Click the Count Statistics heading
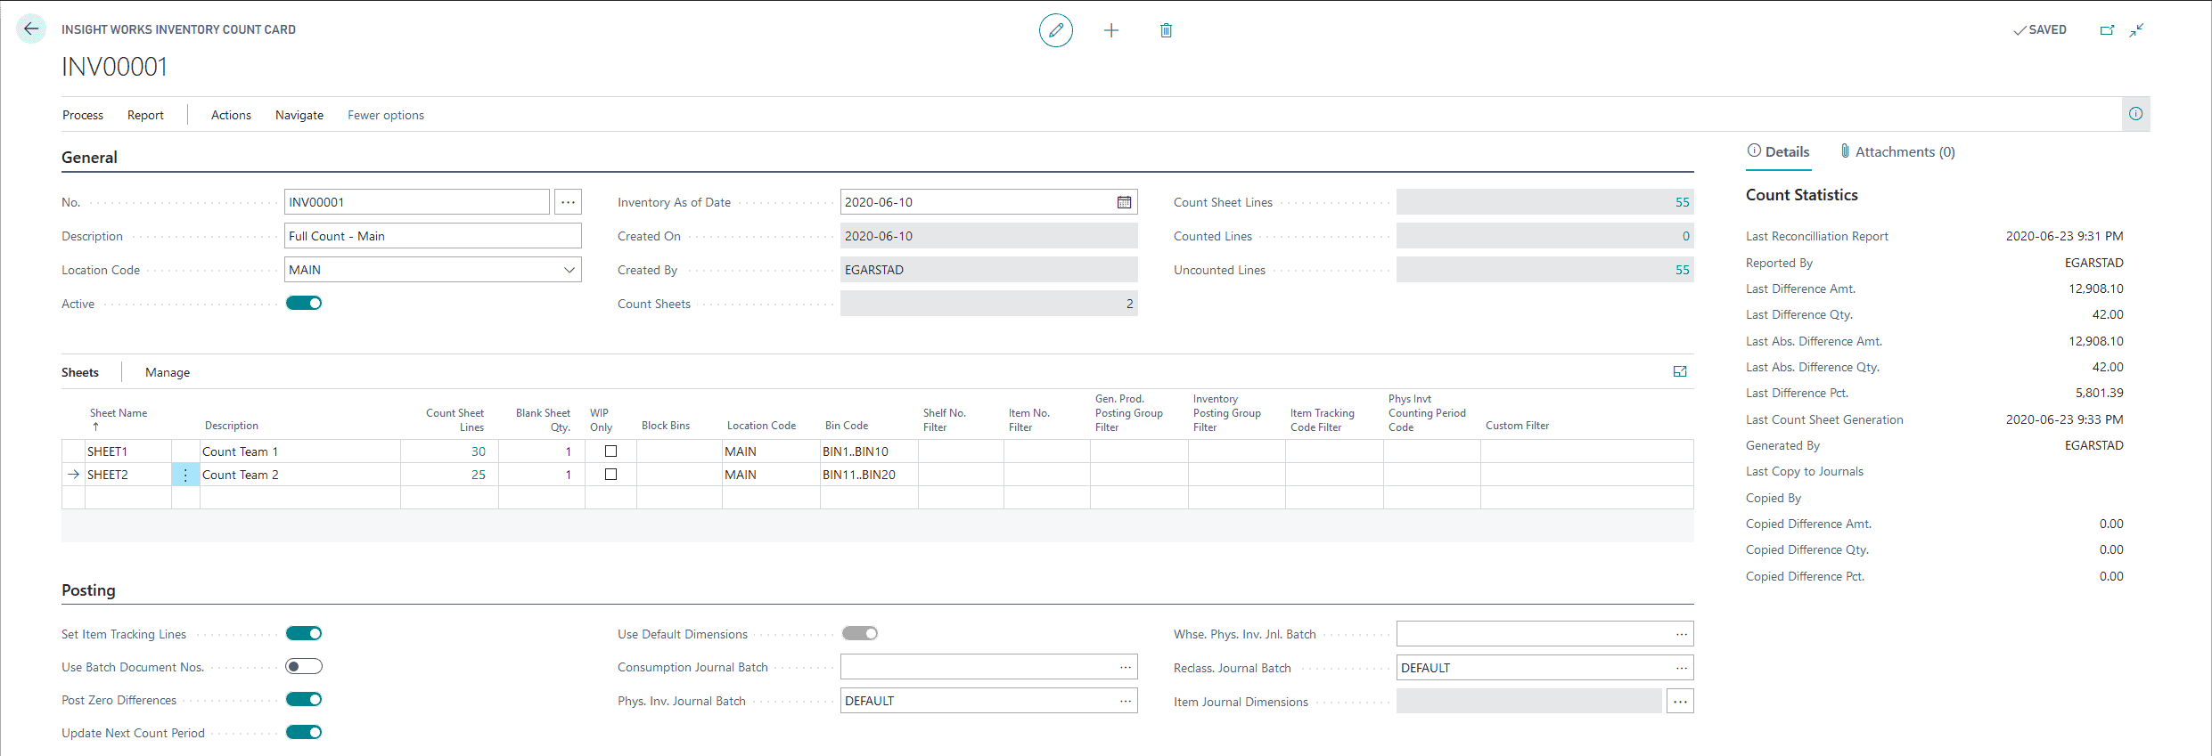The height and width of the screenshot is (756, 2212). pos(1801,195)
